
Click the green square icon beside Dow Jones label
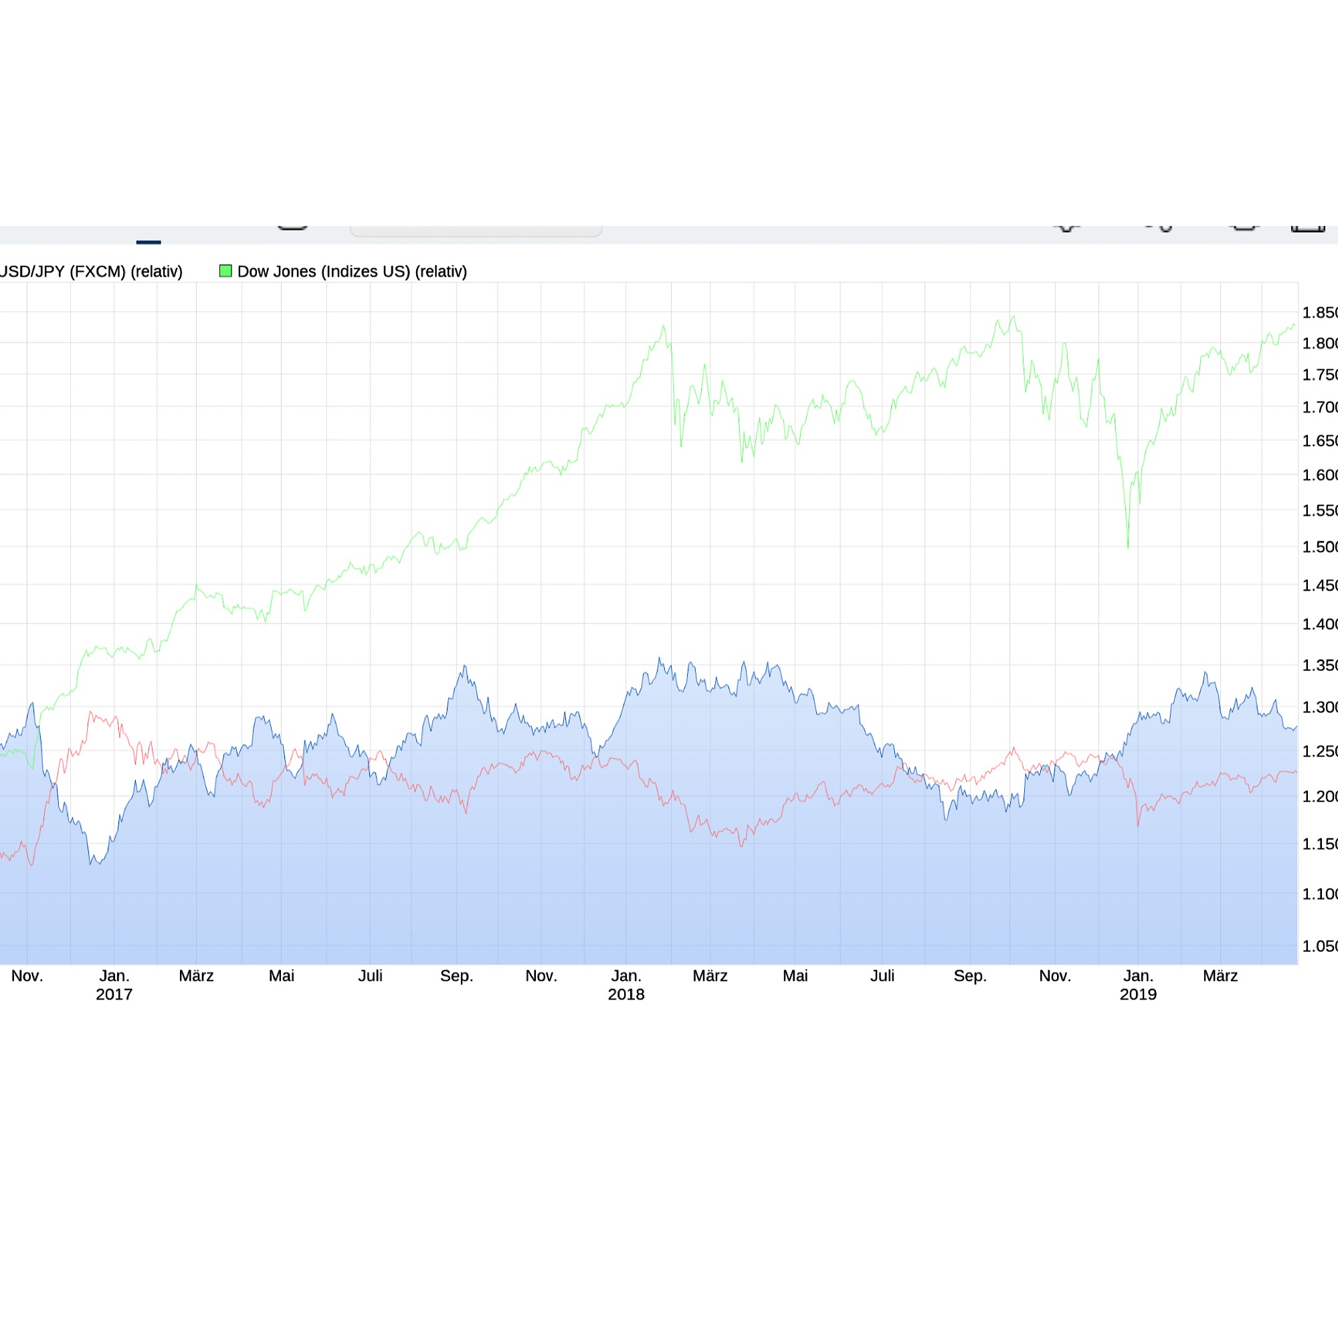[225, 271]
